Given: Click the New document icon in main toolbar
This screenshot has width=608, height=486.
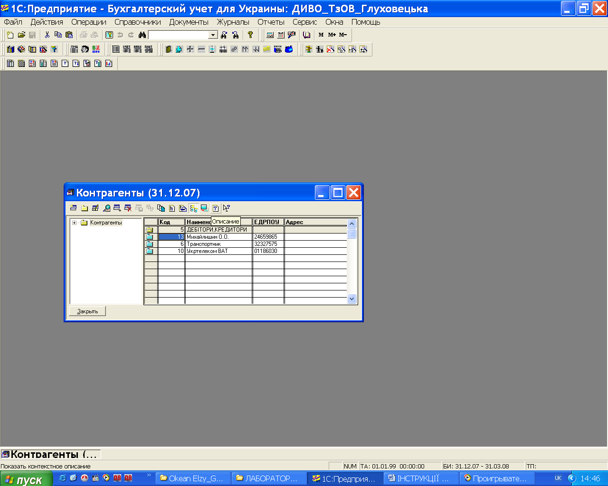Looking at the screenshot, I should pos(10,35).
